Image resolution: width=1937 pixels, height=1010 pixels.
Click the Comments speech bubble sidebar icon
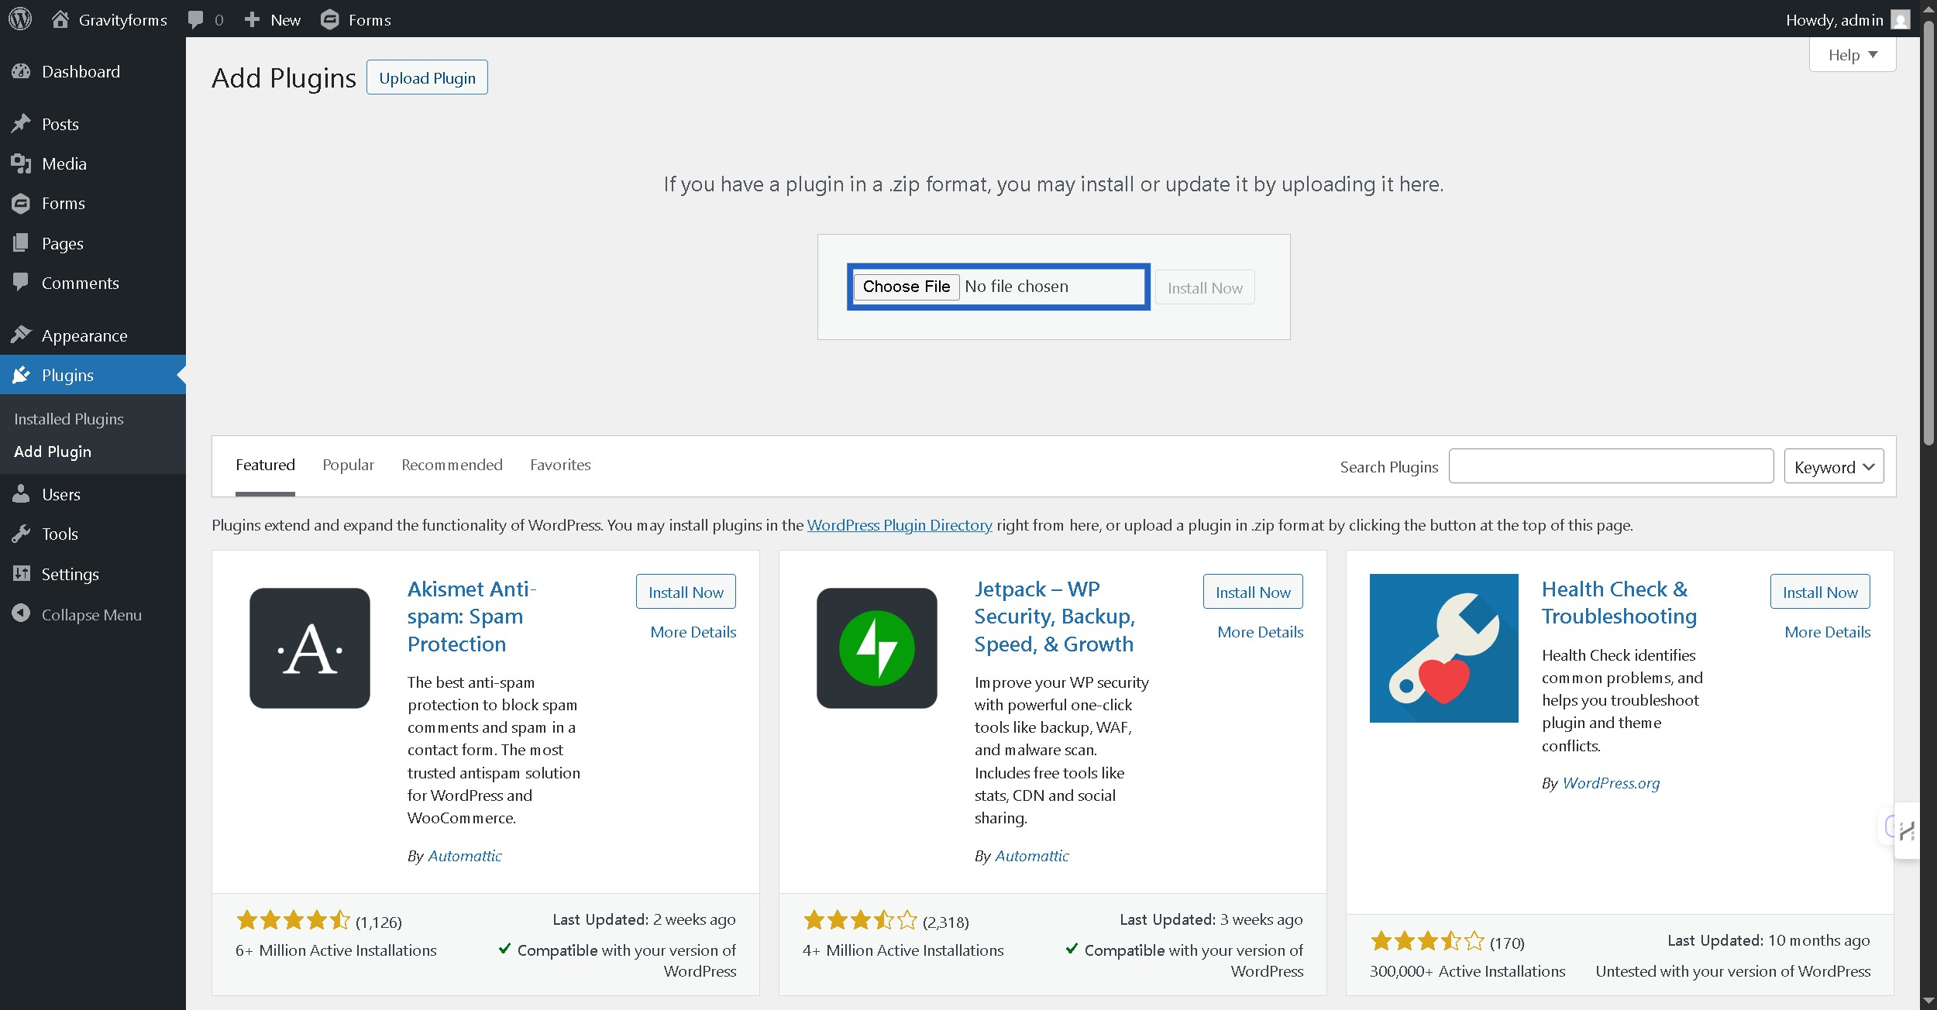(21, 283)
